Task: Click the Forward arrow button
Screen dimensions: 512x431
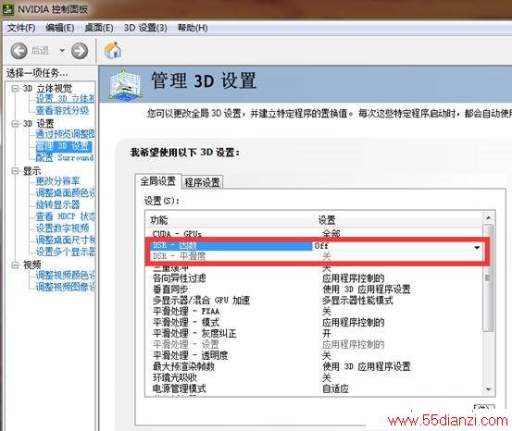Action: pyautogui.click(x=80, y=51)
